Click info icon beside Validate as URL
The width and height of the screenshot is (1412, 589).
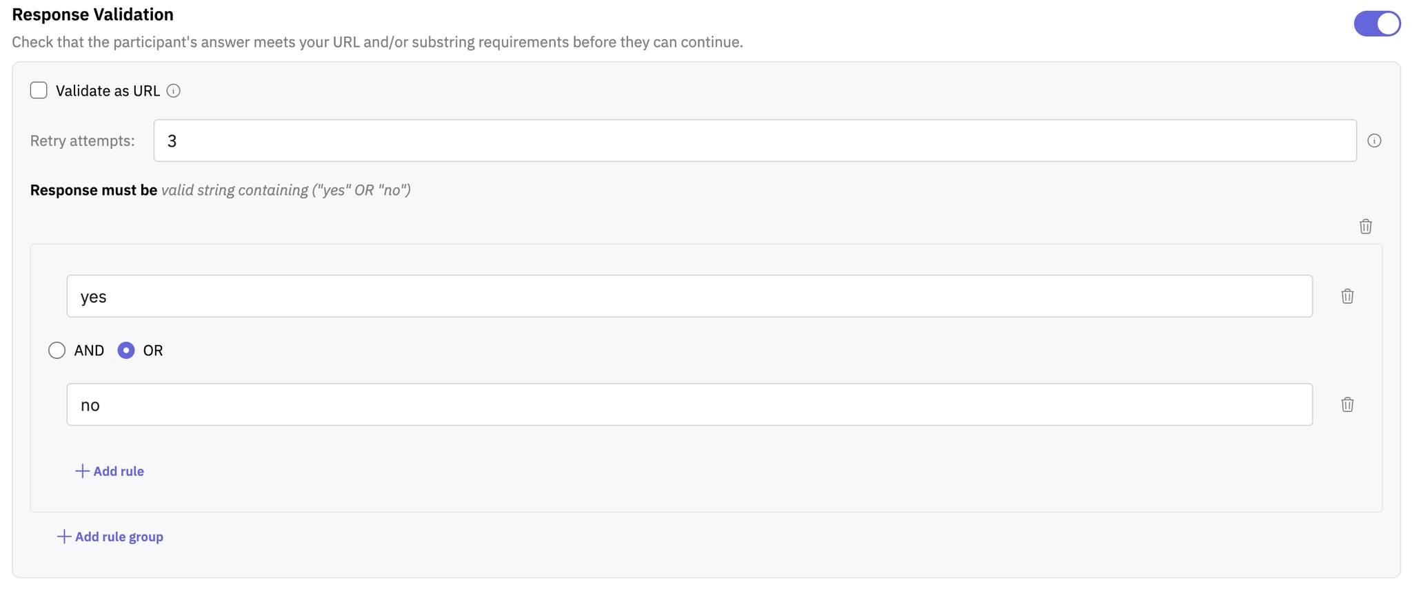coord(174,91)
